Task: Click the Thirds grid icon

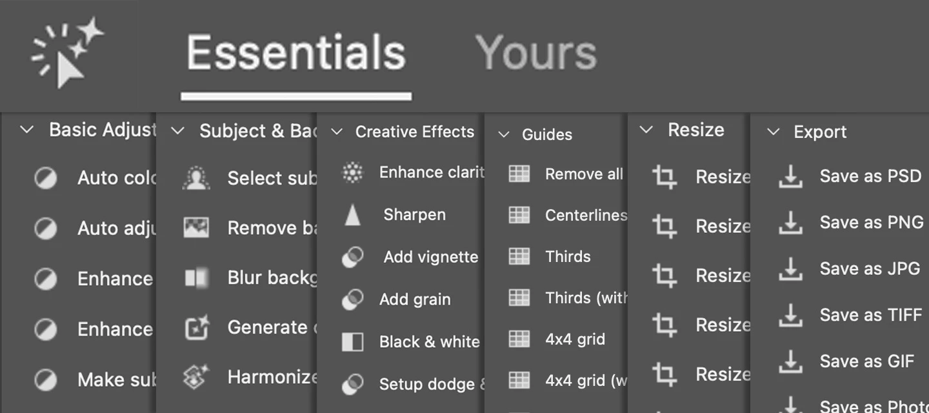Action: (x=519, y=256)
